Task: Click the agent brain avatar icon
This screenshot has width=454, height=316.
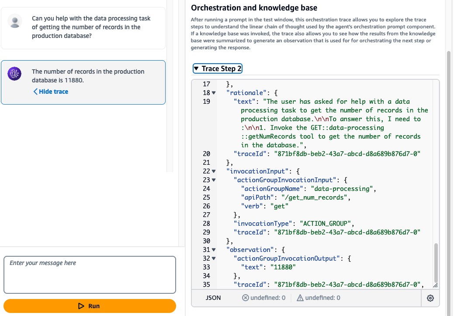Action: (x=14, y=74)
